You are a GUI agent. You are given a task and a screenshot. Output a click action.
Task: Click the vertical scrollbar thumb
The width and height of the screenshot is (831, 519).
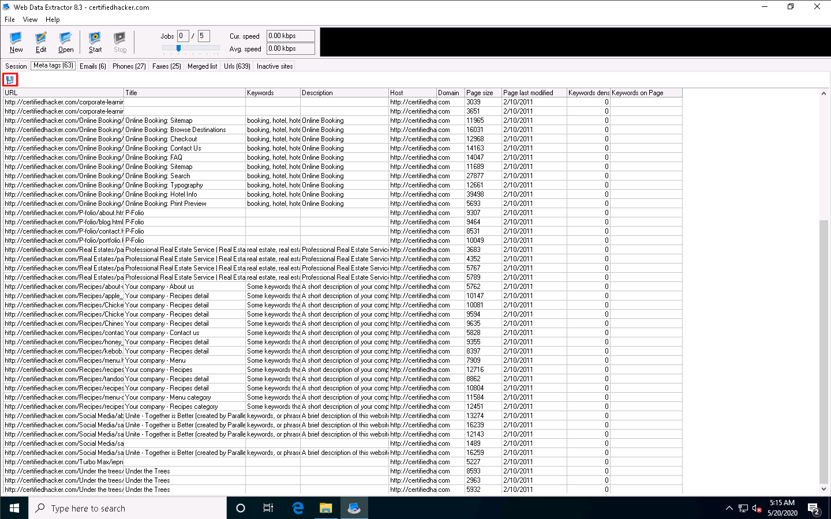tap(823, 352)
